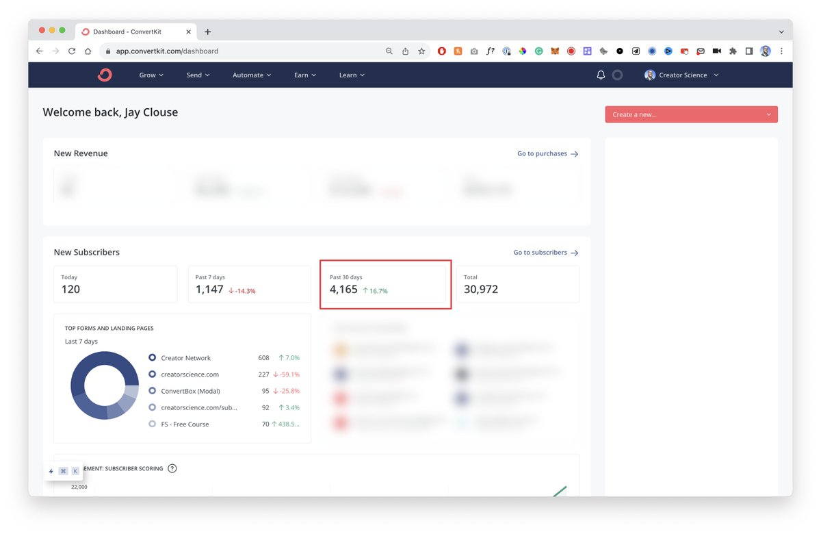Click the K shortcut key badge

[75, 471]
